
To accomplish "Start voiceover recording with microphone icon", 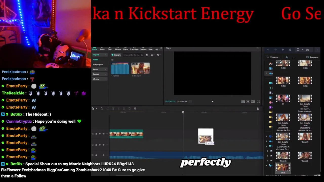I will (x=258, y=109).
